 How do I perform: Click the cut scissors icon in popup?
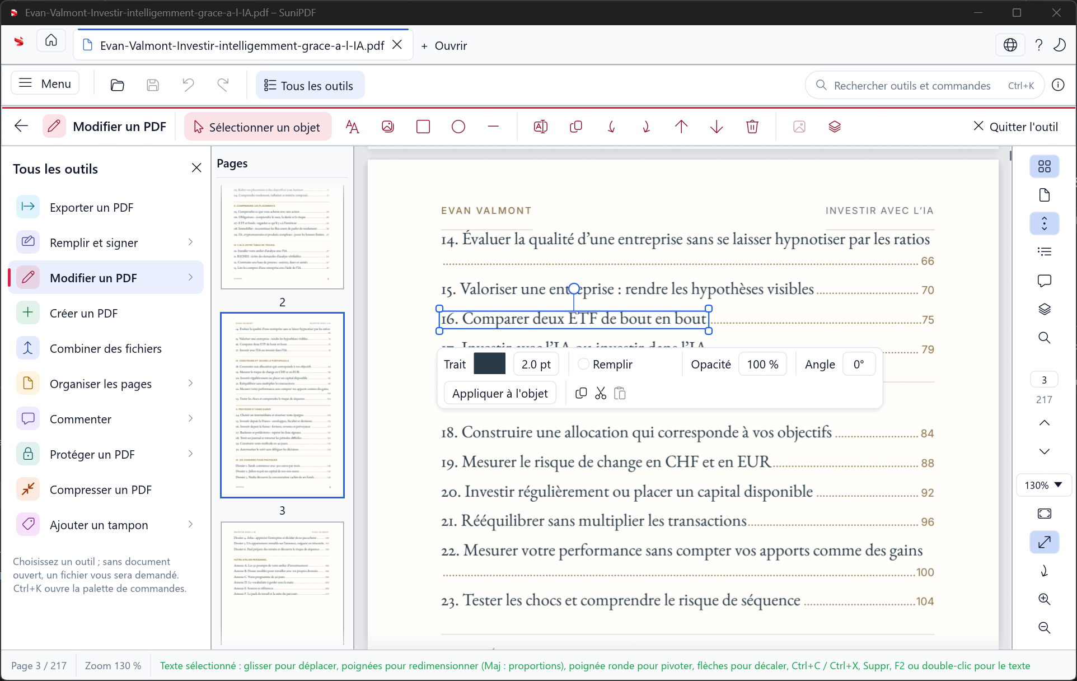coord(601,394)
